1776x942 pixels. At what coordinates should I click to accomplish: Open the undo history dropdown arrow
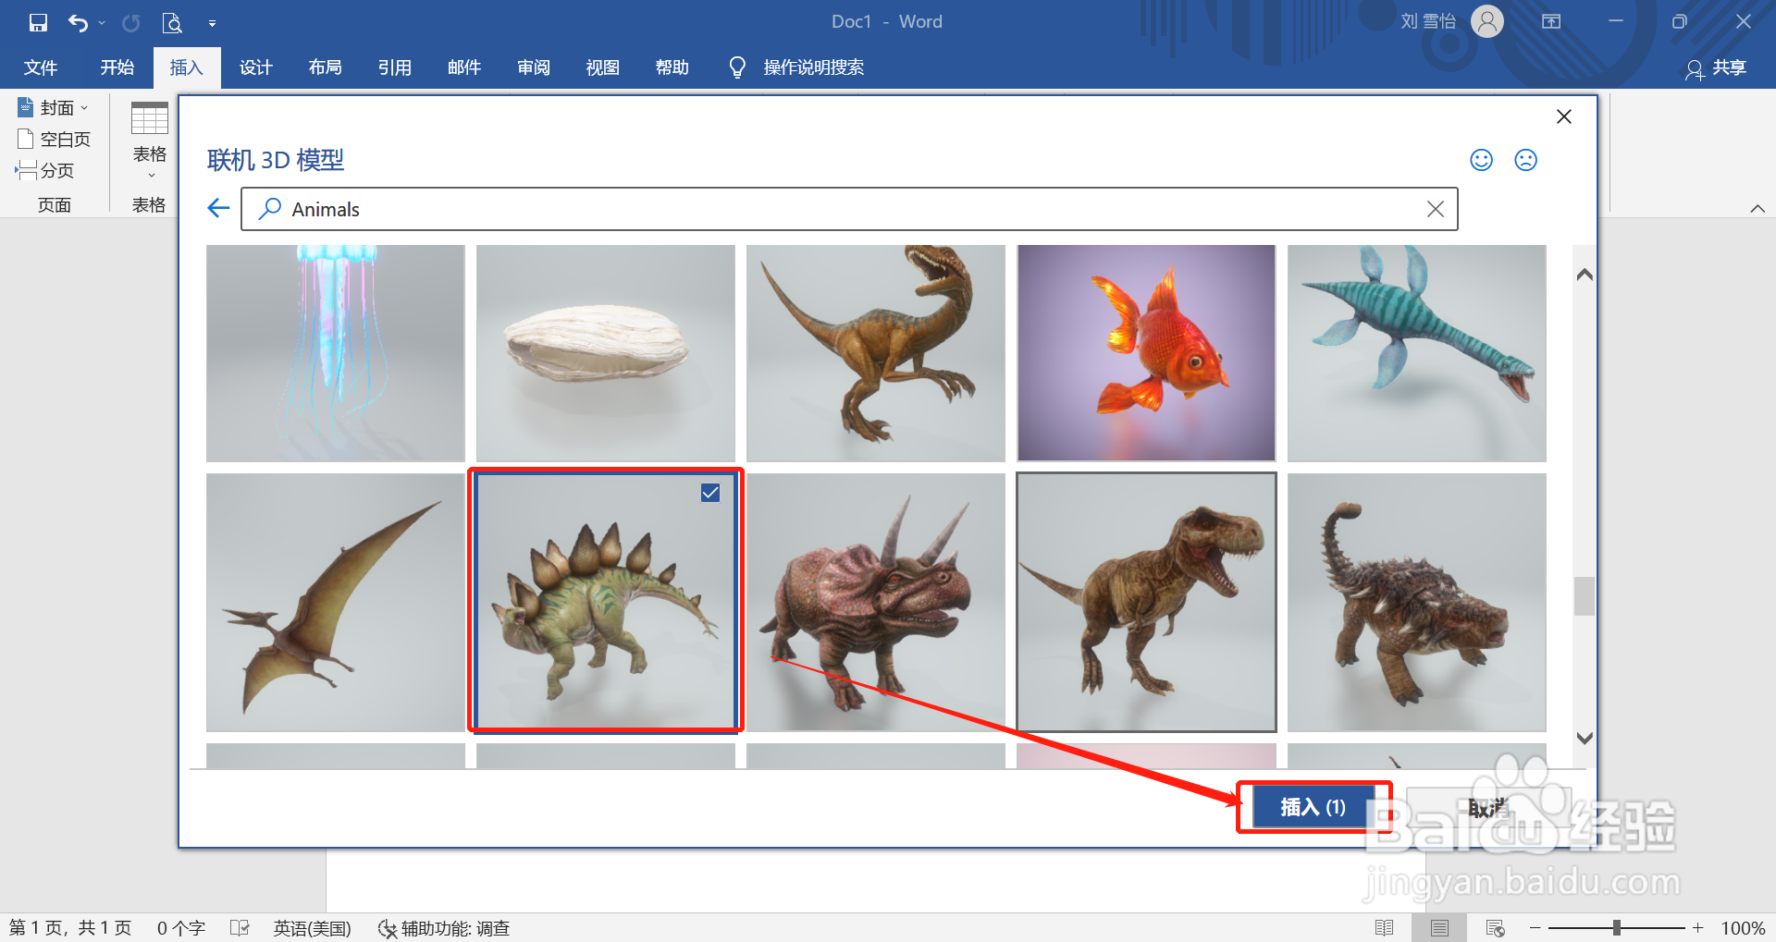tap(102, 23)
